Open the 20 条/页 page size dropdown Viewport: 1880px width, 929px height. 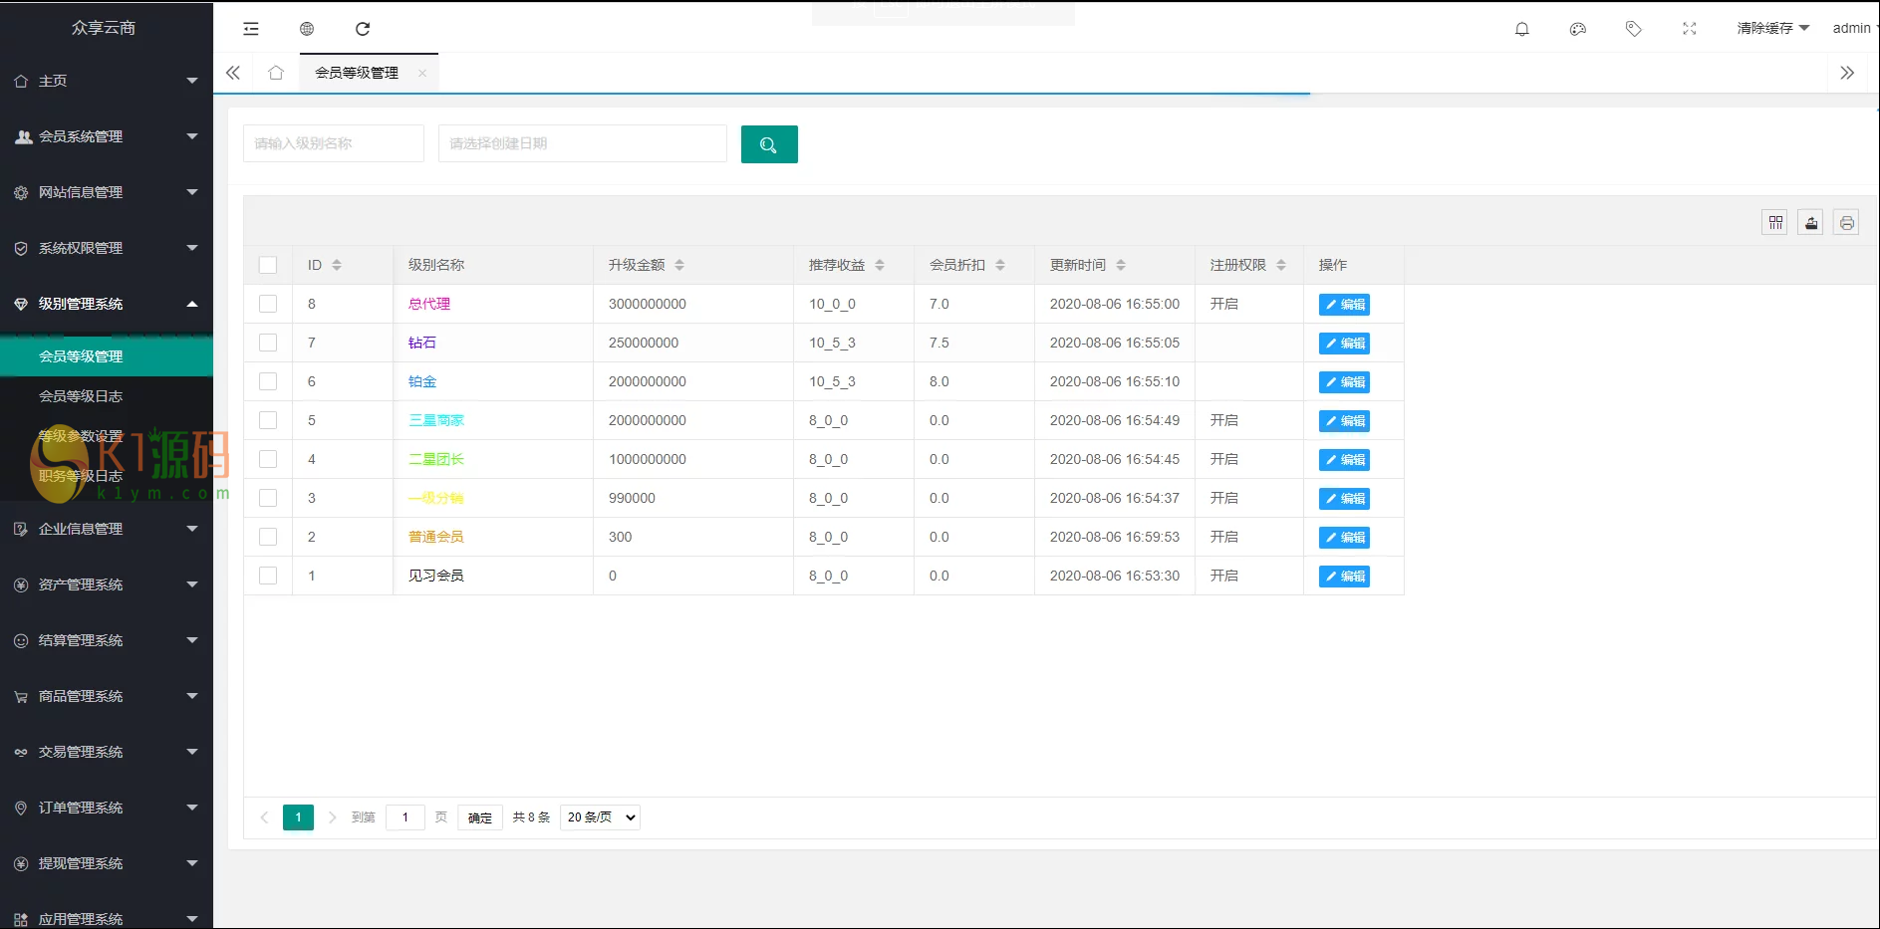coord(600,817)
